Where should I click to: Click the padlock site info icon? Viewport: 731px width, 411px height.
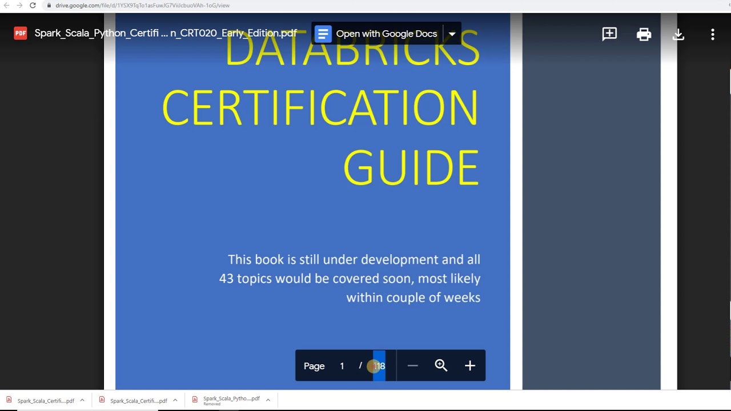(49, 5)
